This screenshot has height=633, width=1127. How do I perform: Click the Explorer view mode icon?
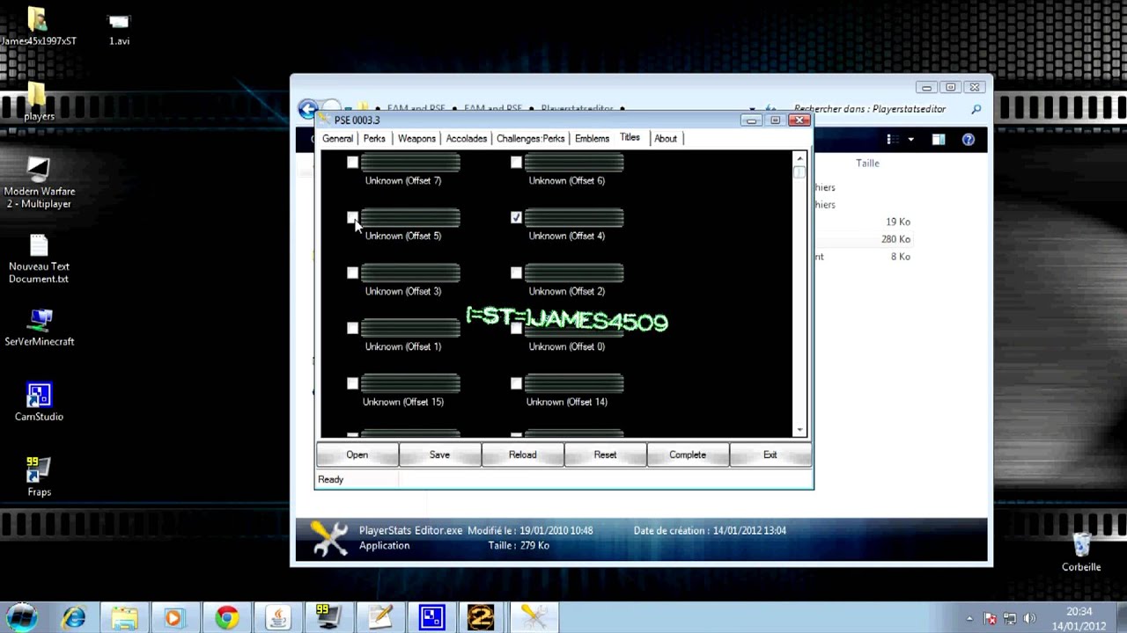point(892,140)
